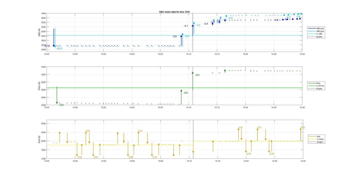
Task: Click the "14:30" tick under Roll plot
Action: [x=303, y=161]
